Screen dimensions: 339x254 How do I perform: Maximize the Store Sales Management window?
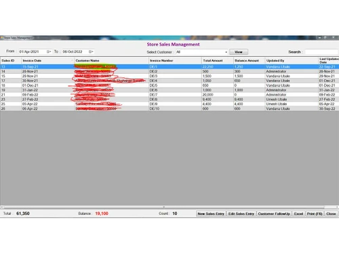[x=325, y=38]
